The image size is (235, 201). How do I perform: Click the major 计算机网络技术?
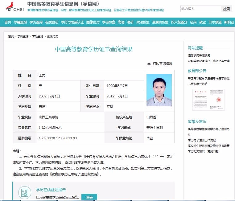50,128
